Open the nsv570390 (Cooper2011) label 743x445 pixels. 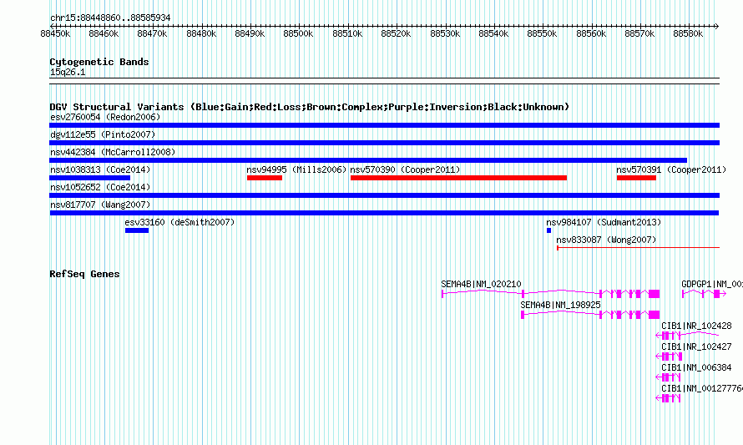coord(405,169)
